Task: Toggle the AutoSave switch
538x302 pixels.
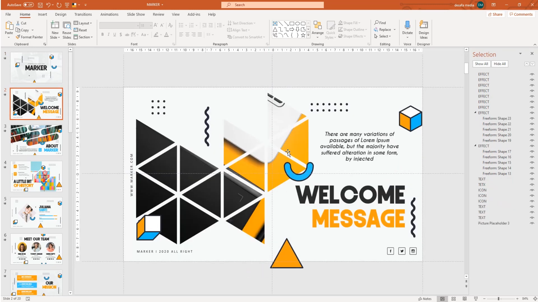Action: point(28,5)
